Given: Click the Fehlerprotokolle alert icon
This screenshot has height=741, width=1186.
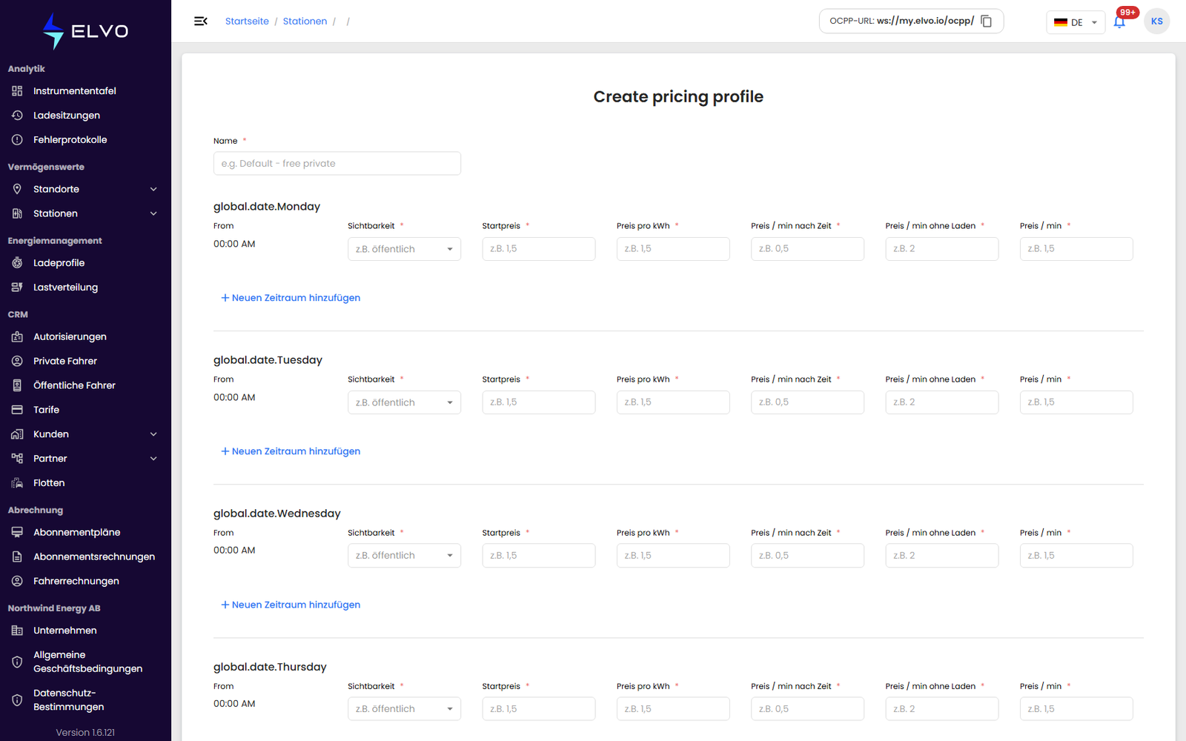Looking at the screenshot, I should (17, 140).
